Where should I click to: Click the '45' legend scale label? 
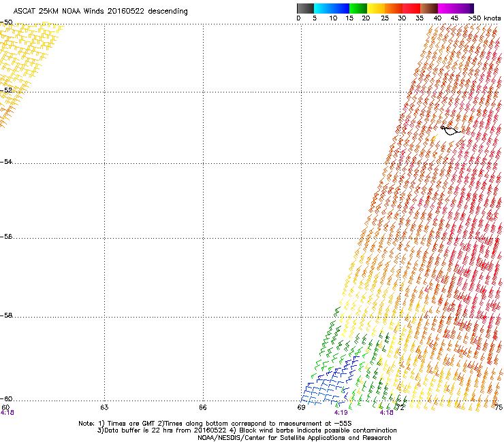pyautogui.click(x=454, y=18)
